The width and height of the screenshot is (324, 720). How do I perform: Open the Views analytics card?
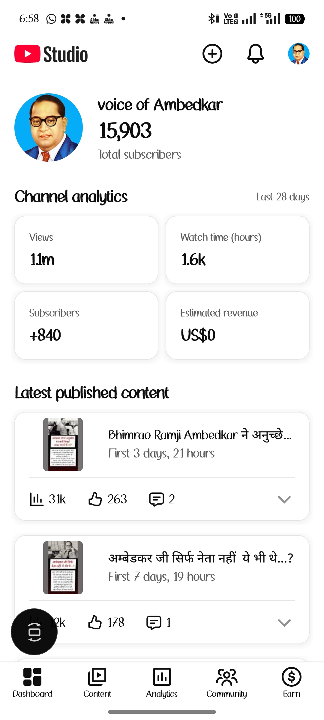tap(86, 250)
